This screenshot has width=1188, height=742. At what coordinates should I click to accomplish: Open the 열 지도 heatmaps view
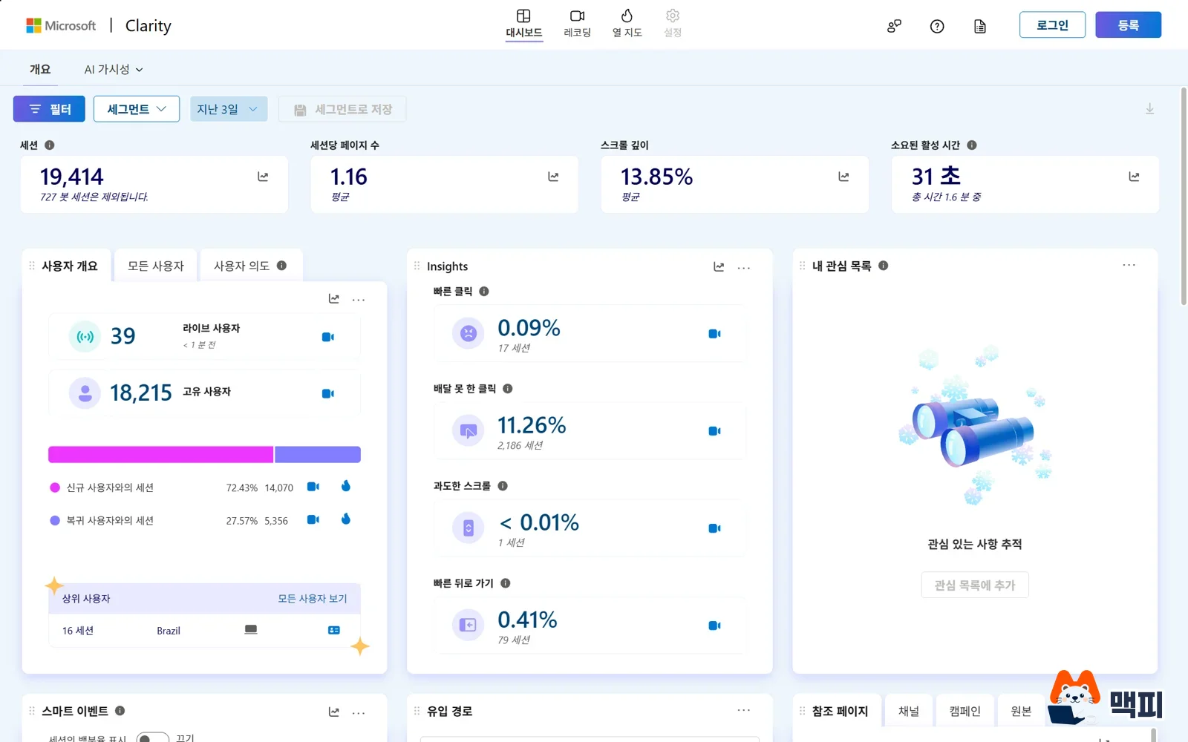click(x=627, y=24)
